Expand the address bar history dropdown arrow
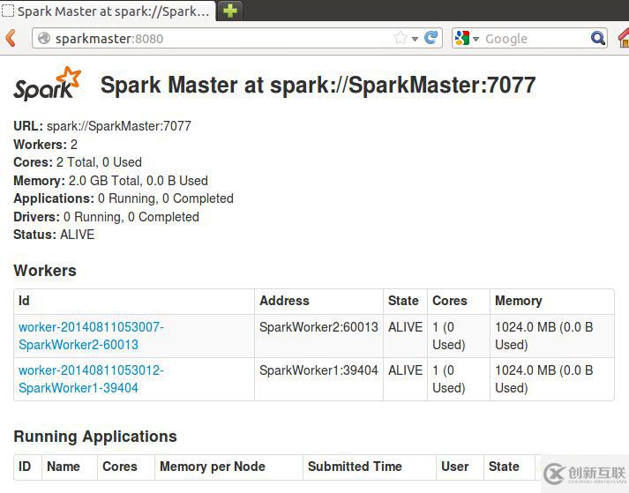Viewport: 629px width, 493px height. point(416,39)
